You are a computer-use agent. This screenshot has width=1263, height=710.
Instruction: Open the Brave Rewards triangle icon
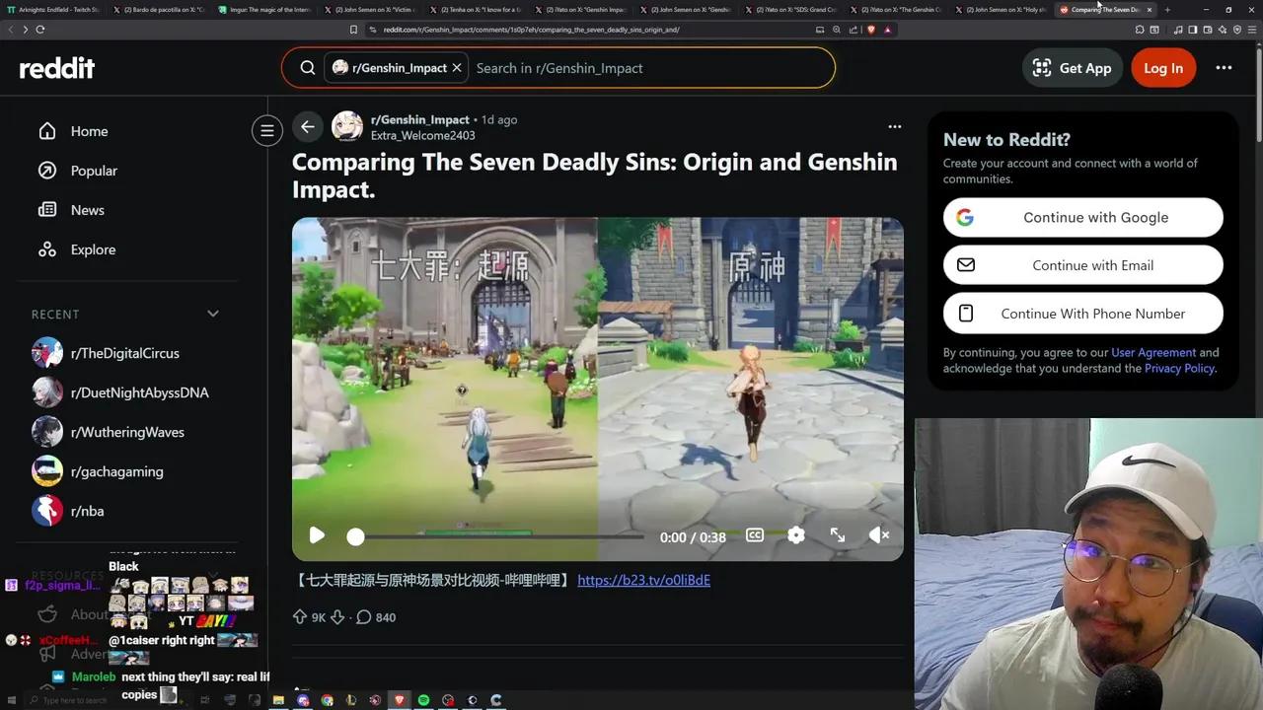887,30
